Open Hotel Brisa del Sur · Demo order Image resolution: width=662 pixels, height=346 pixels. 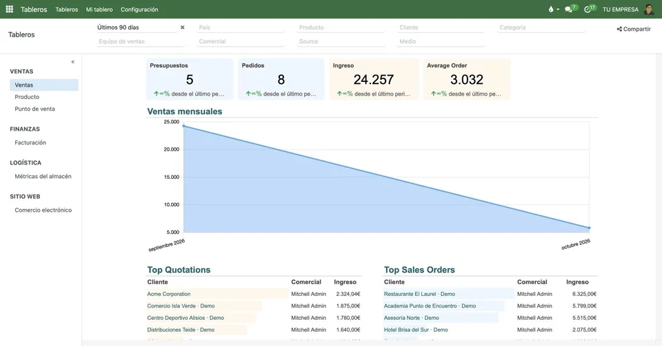pyautogui.click(x=416, y=329)
